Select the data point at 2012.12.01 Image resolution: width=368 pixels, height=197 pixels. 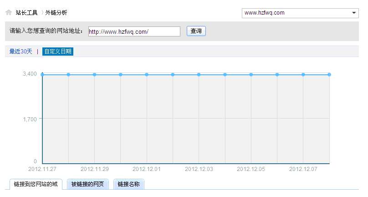[147, 74]
